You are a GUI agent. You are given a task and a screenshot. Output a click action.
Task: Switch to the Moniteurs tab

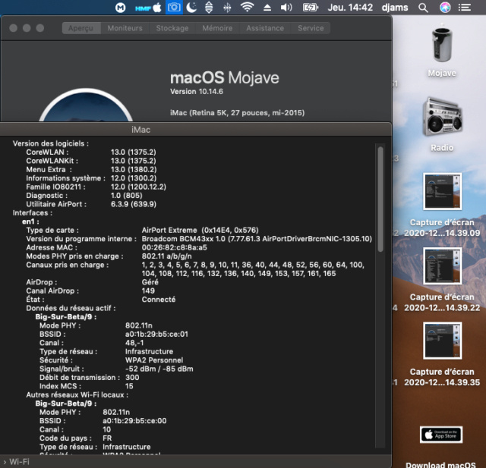pos(125,28)
